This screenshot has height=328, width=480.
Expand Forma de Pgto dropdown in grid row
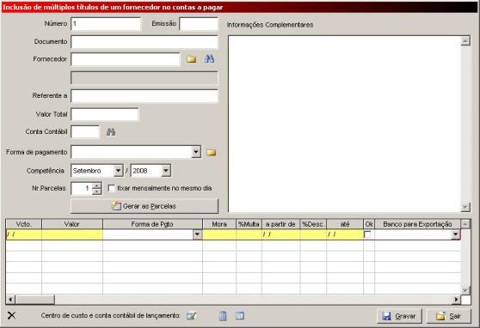pos(197,234)
